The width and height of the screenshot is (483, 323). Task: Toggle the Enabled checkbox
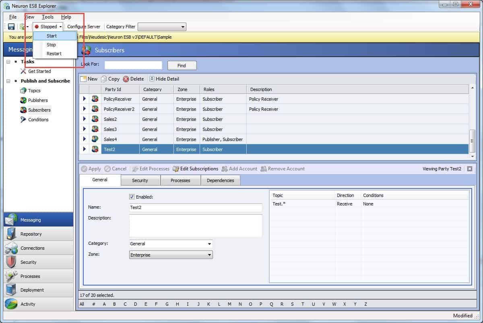tap(132, 197)
